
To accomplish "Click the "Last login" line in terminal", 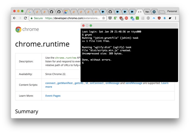I will click(112, 32).
